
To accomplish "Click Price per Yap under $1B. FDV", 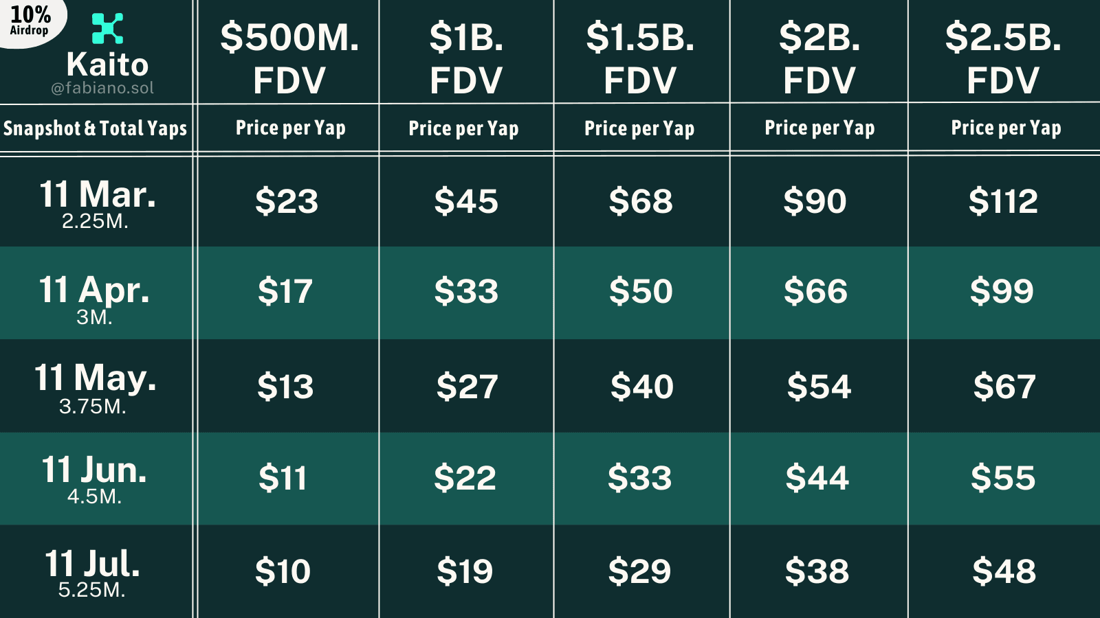I will [x=464, y=128].
